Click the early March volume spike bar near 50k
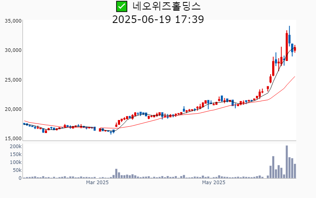This screenshot has height=198, width=316. pos(116,173)
